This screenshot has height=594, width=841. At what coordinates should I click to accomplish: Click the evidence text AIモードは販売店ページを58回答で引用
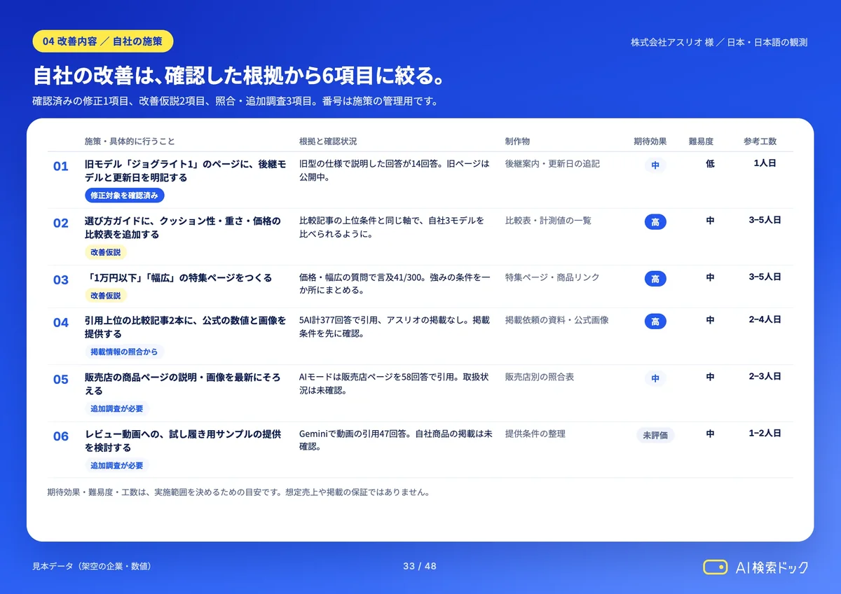coord(395,383)
